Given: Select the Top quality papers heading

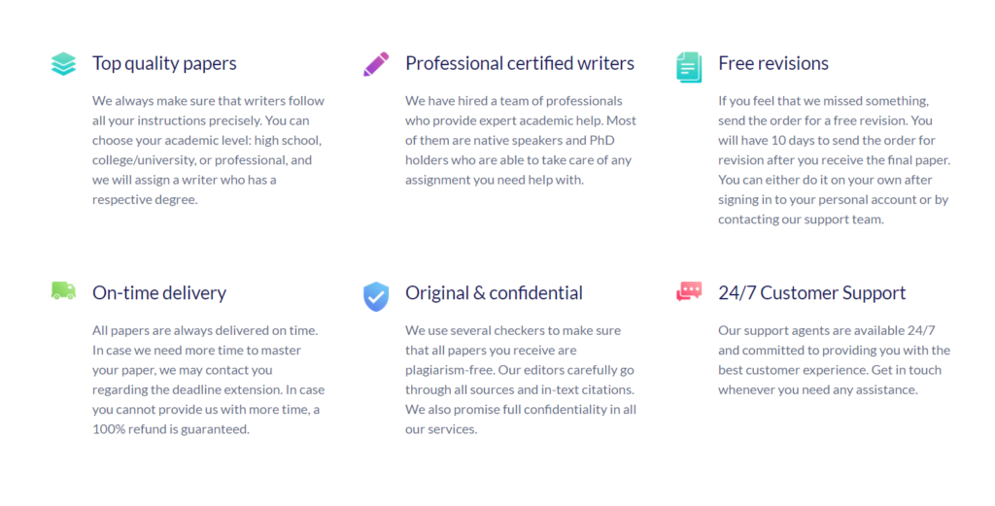Looking at the screenshot, I should (x=164, y=63).
